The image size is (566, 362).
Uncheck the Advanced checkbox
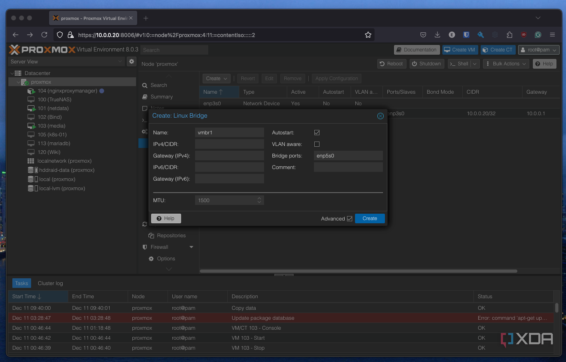point(350,219)
